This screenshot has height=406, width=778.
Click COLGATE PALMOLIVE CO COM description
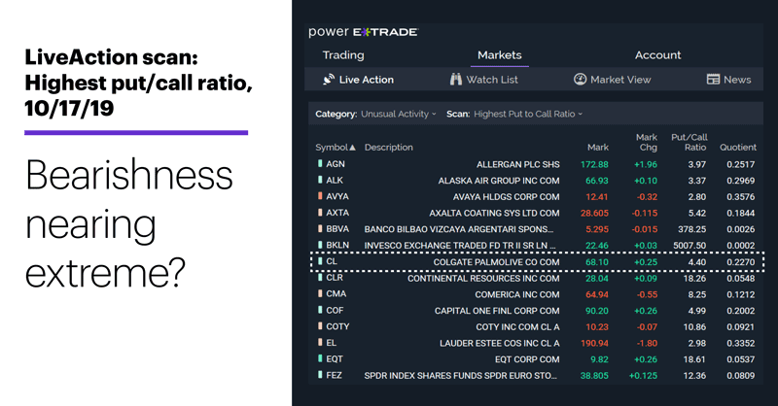click(496, 261)
